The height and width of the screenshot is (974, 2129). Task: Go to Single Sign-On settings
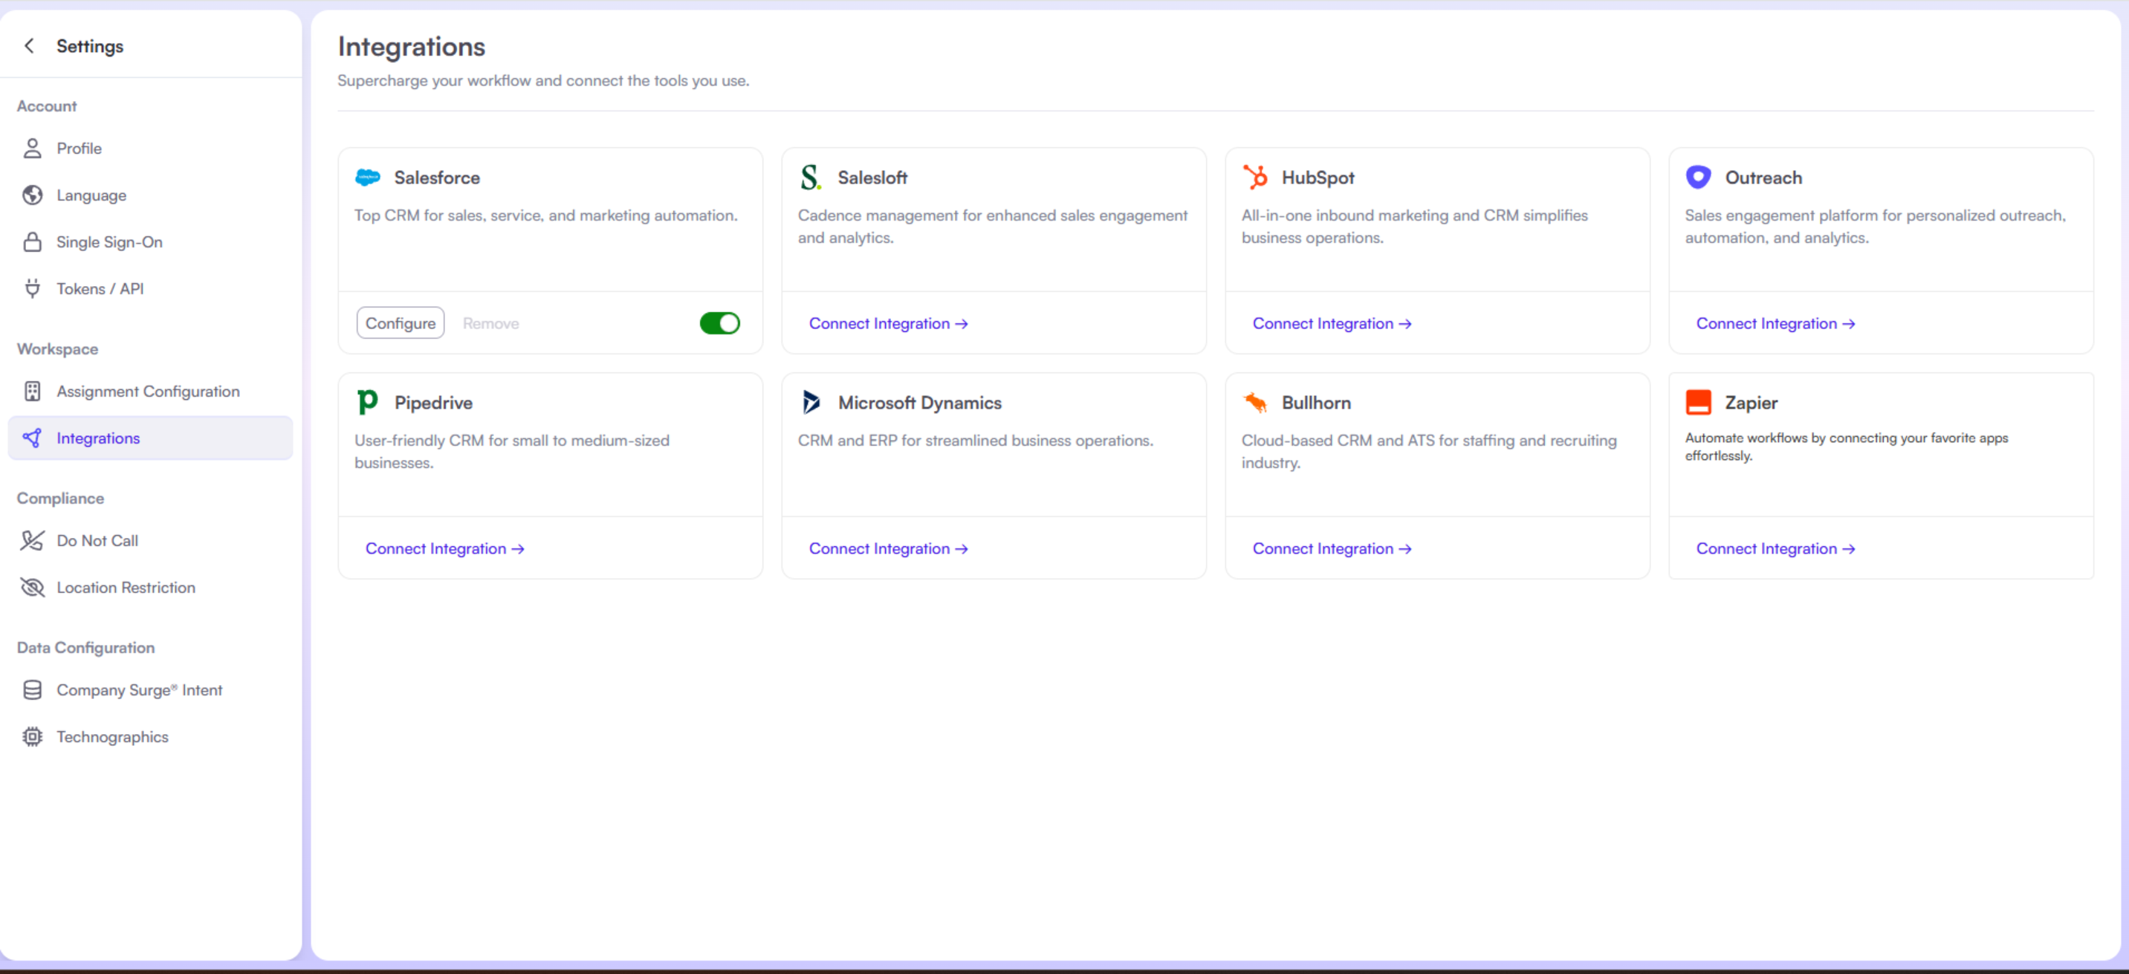[x=109, y=242]
